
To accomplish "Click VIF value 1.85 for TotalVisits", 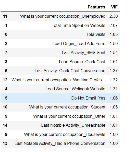I will tap(114, 35).
